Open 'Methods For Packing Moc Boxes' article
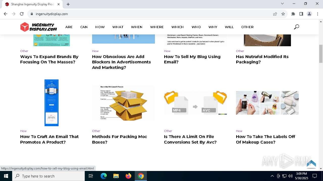This screenshot has width=323, height=181. [x=120, y=139]
